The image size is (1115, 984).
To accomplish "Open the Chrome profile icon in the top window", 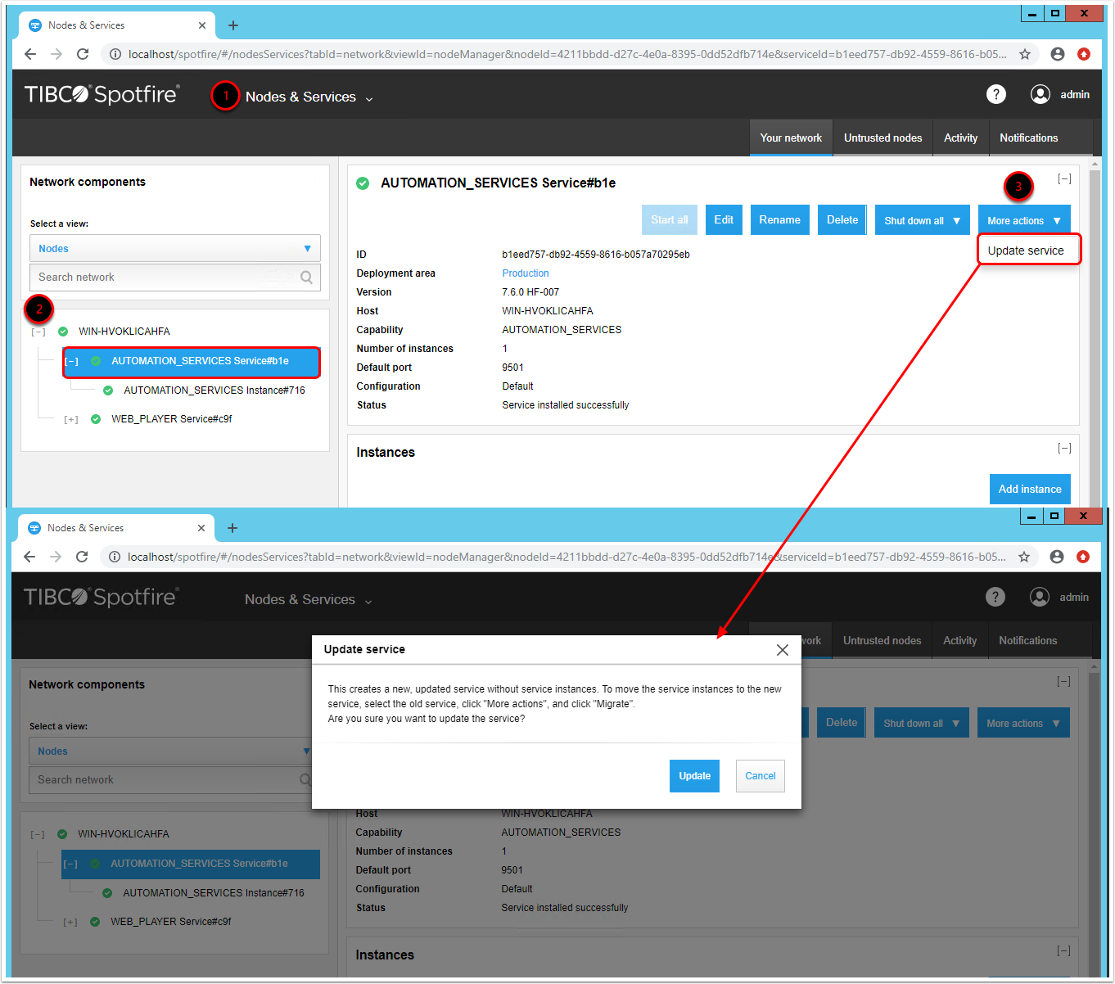I will coord(1058,54).
